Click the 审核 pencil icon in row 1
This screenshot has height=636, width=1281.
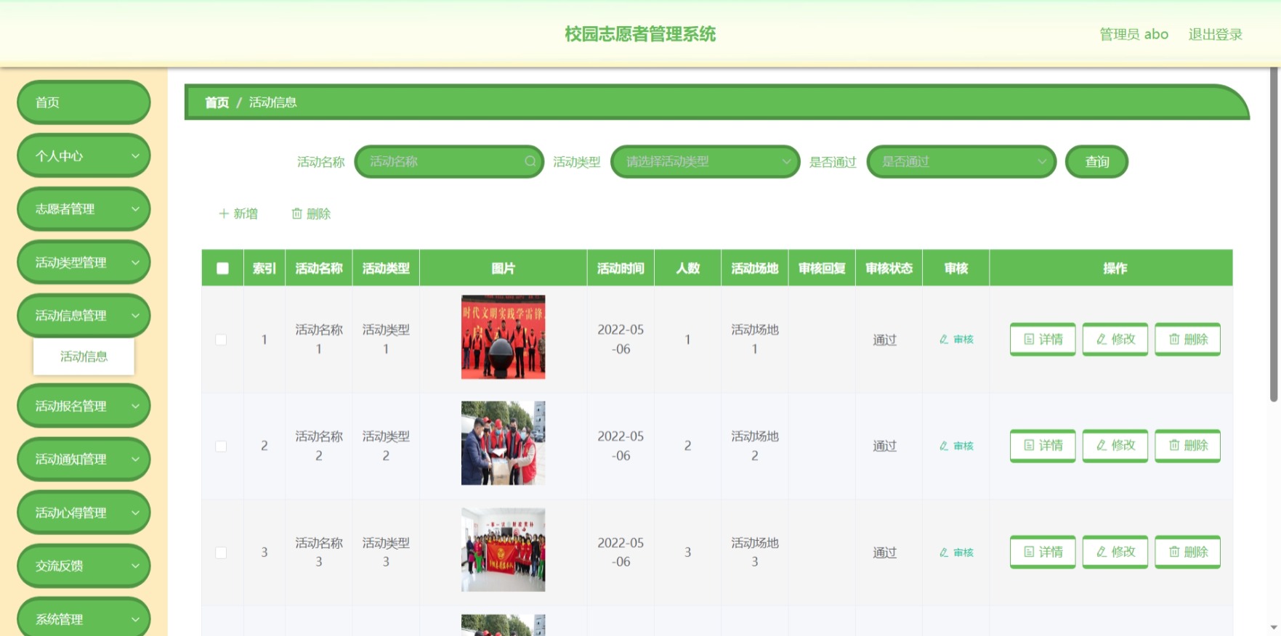(x=944, y=339)
